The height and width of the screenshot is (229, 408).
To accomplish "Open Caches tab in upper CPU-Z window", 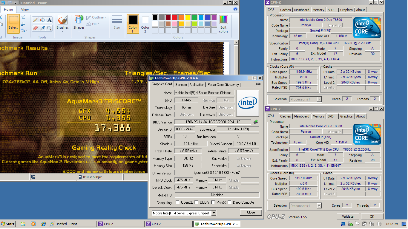I will (x=286, y=10).
